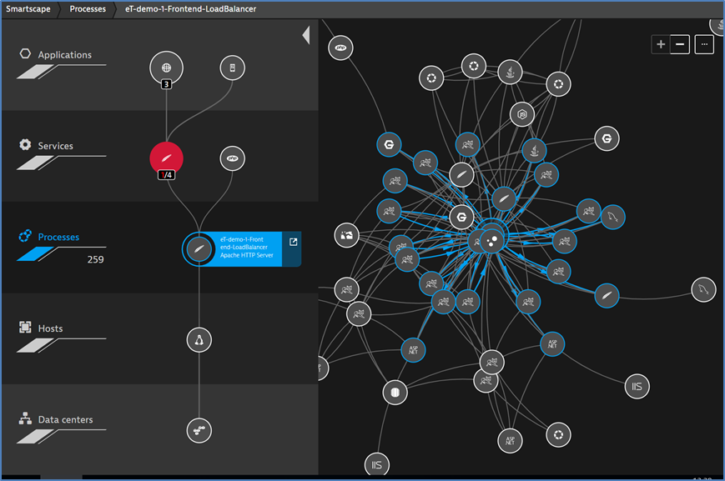
Task: Zoom in with the plus button
Action: (661, 45)
